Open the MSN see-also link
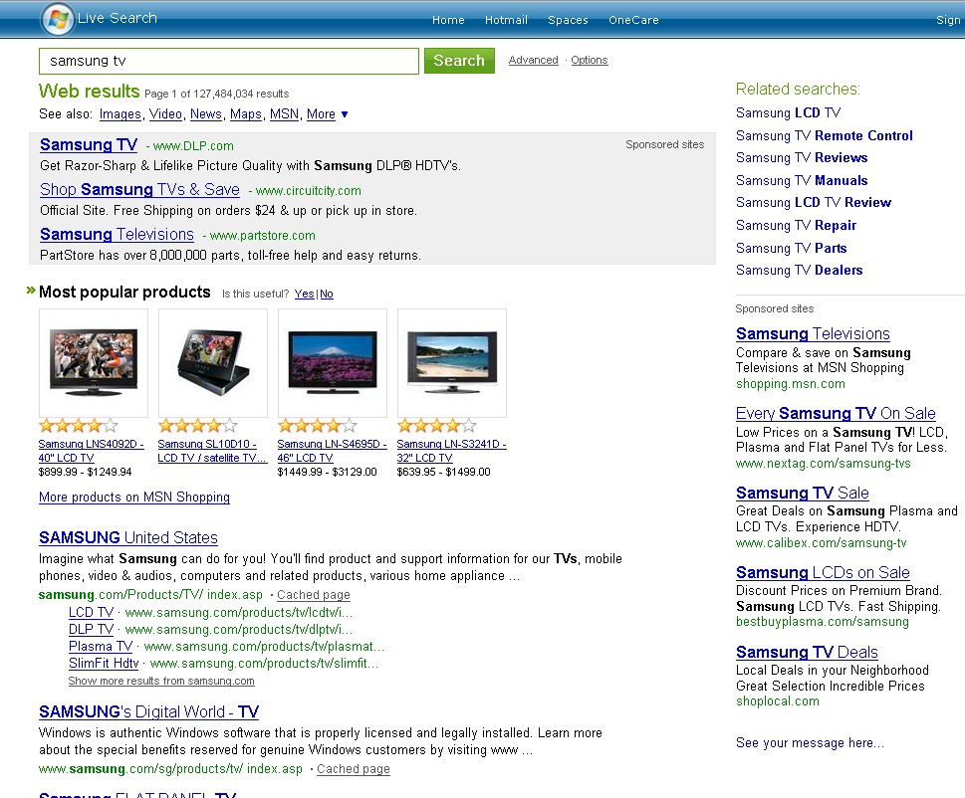965x798 pixels. [x=284, y=114]
